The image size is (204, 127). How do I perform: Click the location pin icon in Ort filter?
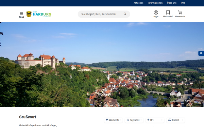(x=148, y=120)
